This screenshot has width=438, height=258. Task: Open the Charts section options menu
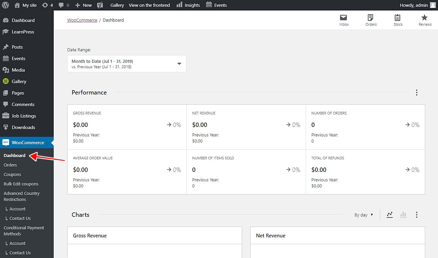(x=417, y=214)
